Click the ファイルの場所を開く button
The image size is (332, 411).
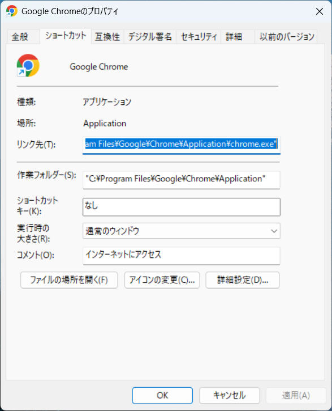click(x=69, y=280)
